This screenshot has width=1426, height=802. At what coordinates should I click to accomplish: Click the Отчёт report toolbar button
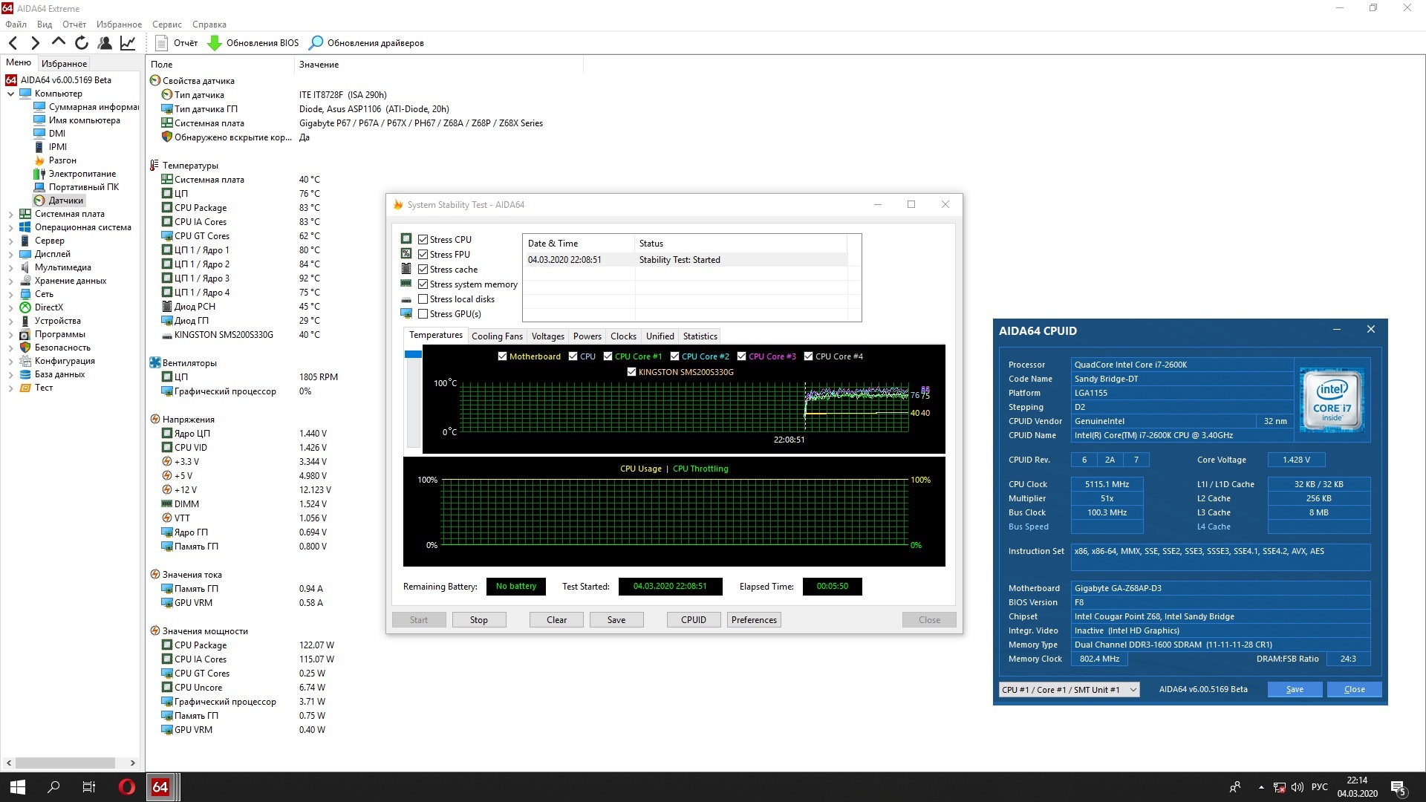coord(177,43)
